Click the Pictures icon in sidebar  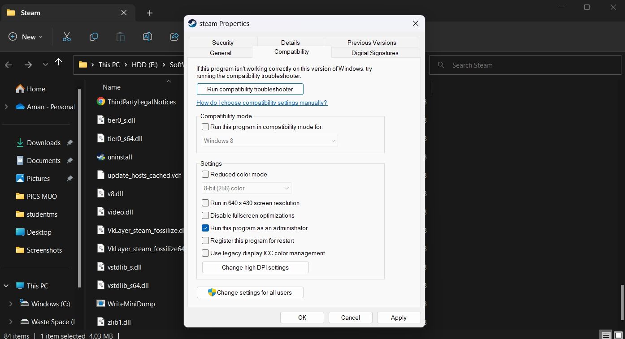(x=20, y=178)
